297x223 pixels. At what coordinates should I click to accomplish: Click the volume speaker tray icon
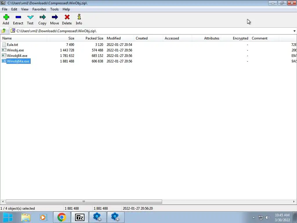[x=268, y=217]
